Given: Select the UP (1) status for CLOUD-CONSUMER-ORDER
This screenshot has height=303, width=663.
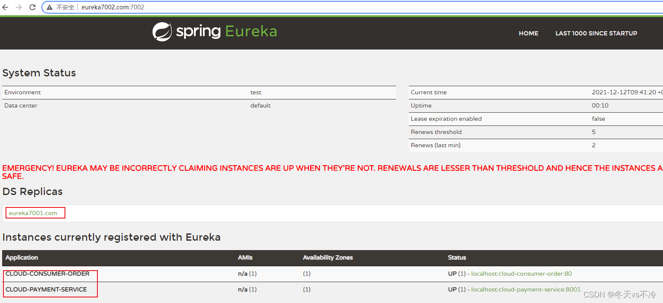Looking at the screenshot, I should 457,274.
